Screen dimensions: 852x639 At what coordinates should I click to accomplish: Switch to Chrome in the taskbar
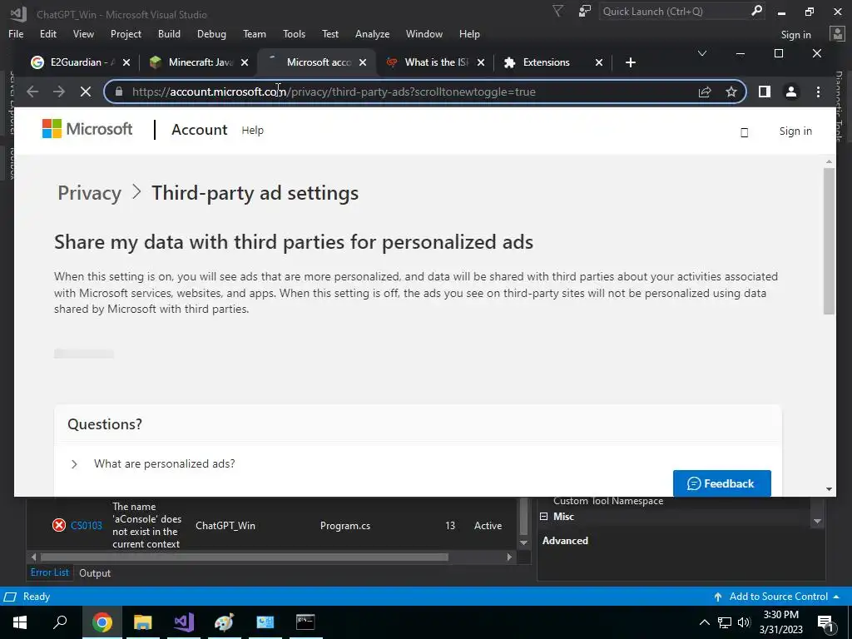pos(102,622)
